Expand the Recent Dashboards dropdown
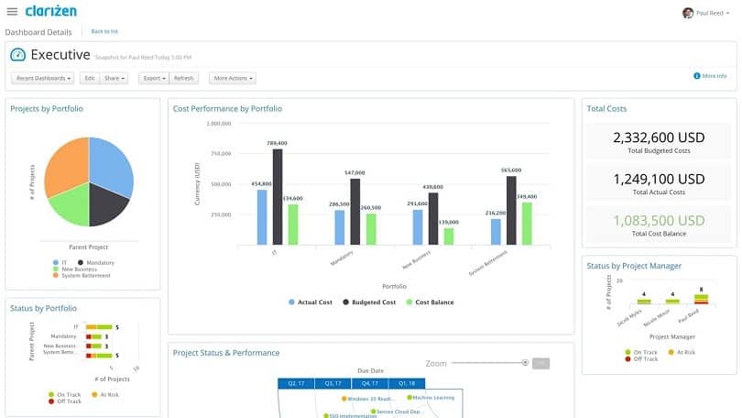This screenshot has width=742, height=418. click(42, 78)
